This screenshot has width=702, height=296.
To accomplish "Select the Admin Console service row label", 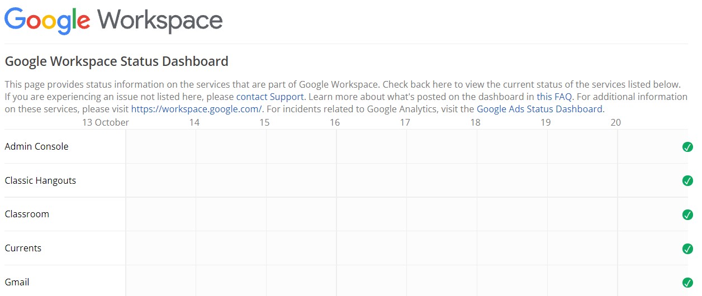I will click(x=36, y=146).
